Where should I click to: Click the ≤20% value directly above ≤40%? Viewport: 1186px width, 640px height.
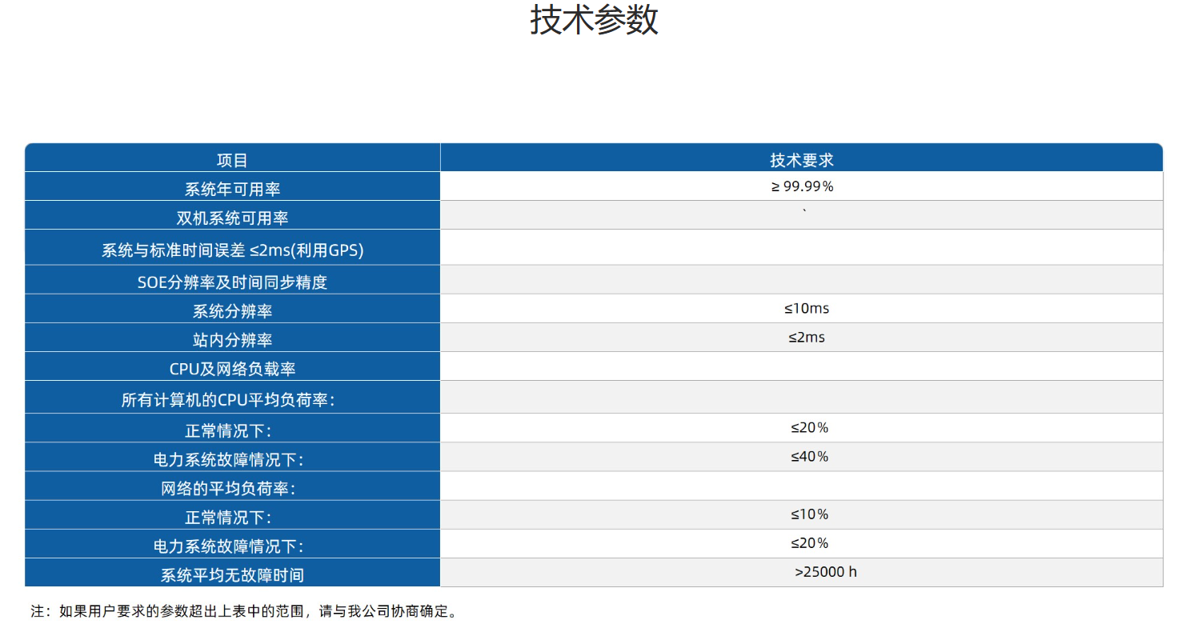coord(809,427)
